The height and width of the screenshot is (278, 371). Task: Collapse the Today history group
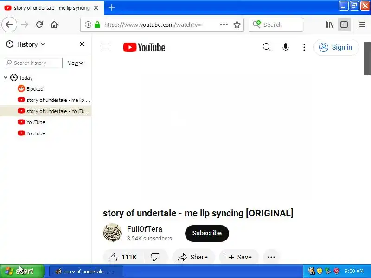coord(6,77)
